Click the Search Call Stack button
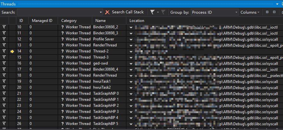 128,12
